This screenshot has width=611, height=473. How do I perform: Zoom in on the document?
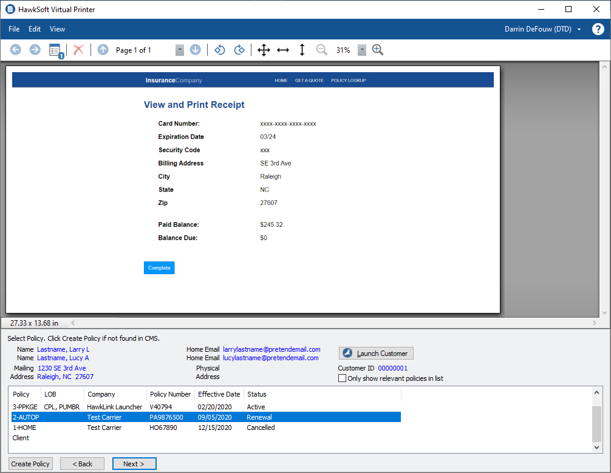378,50
